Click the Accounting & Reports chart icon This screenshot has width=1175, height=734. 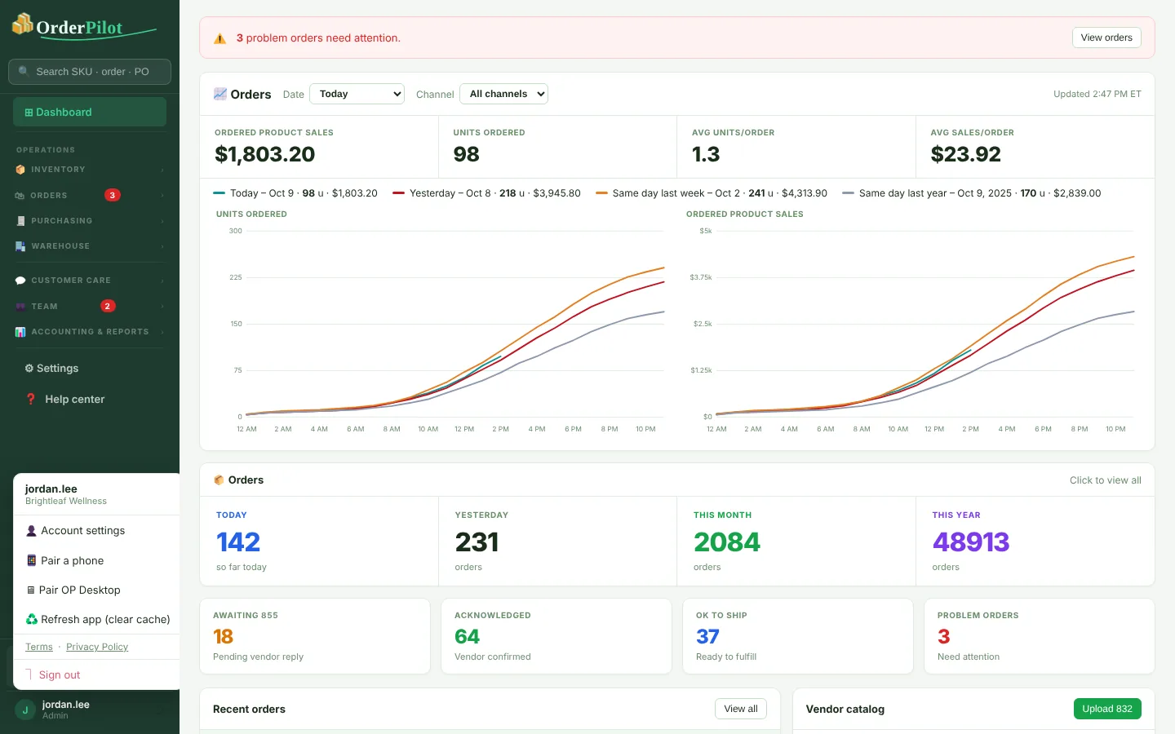click(20, 332)
